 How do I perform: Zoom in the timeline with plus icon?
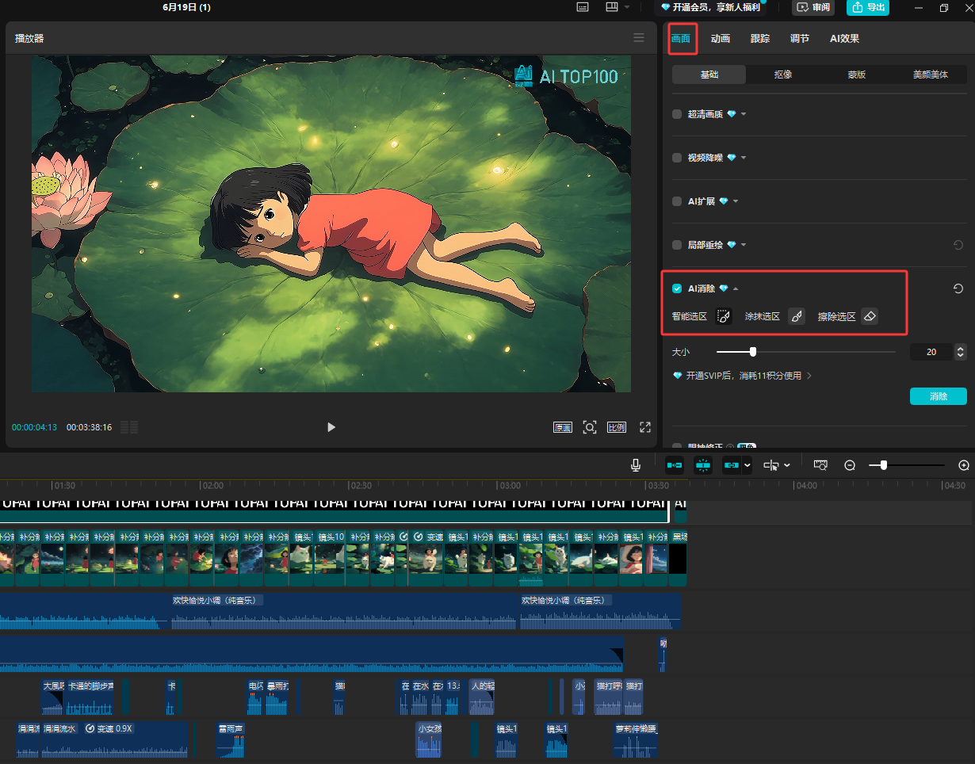coord(964,465)
